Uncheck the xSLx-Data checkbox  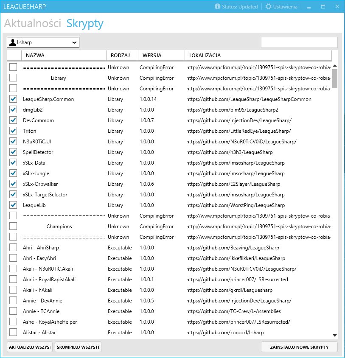[13, 163]
